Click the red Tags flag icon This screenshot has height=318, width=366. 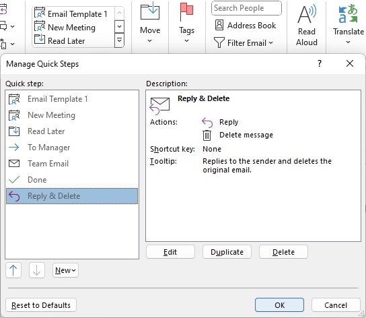[186, 12]
